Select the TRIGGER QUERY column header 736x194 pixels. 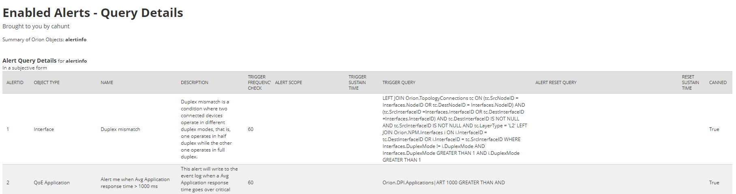click(399, 82)
